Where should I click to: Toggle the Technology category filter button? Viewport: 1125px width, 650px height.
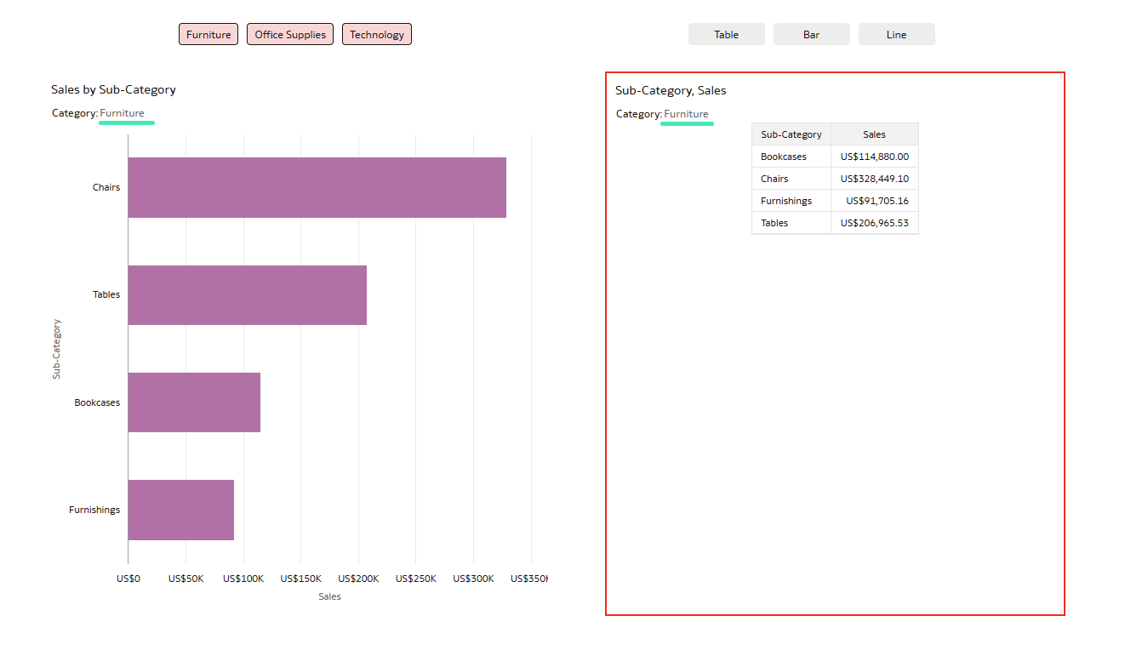coord(377,35)
